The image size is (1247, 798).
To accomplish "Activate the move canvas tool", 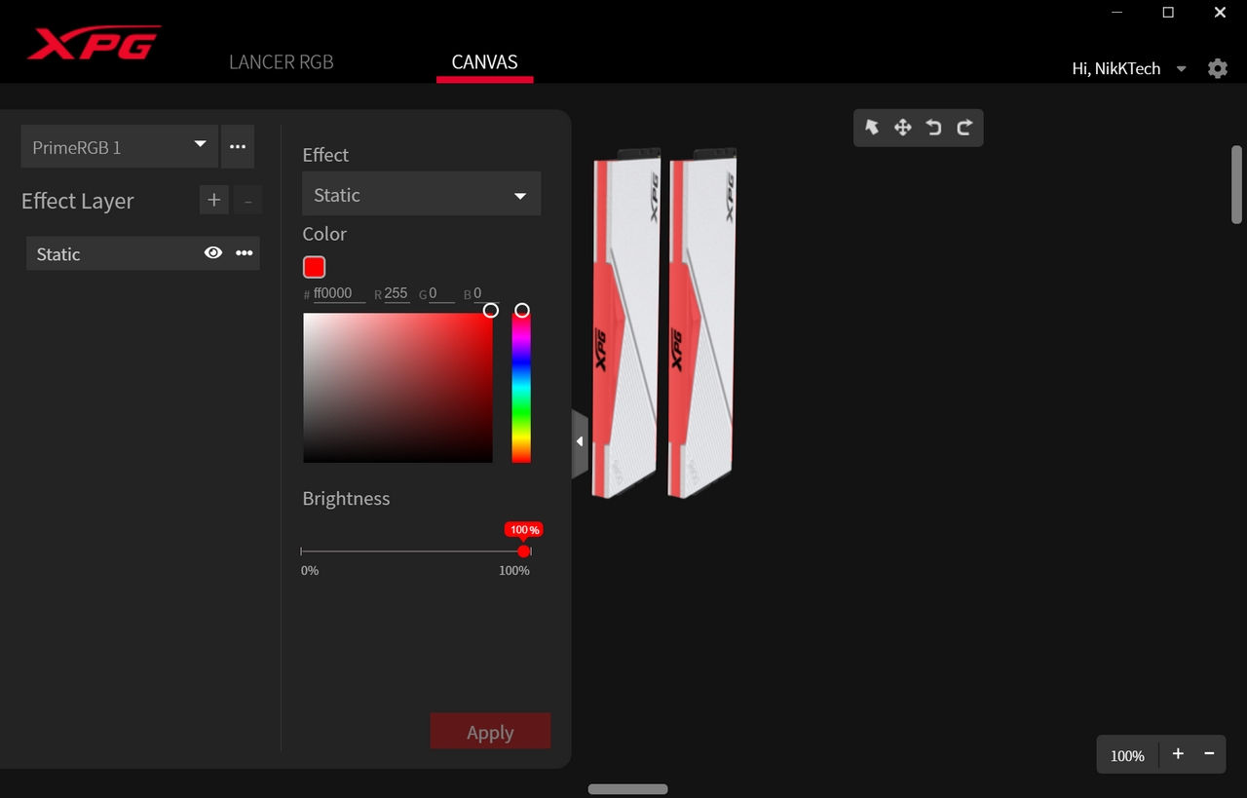I will pyautogui.click(x=903, y=128).
